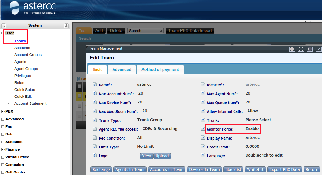
Task: Select Account Groups in the sidebar tree
Action: click(28, 55)
